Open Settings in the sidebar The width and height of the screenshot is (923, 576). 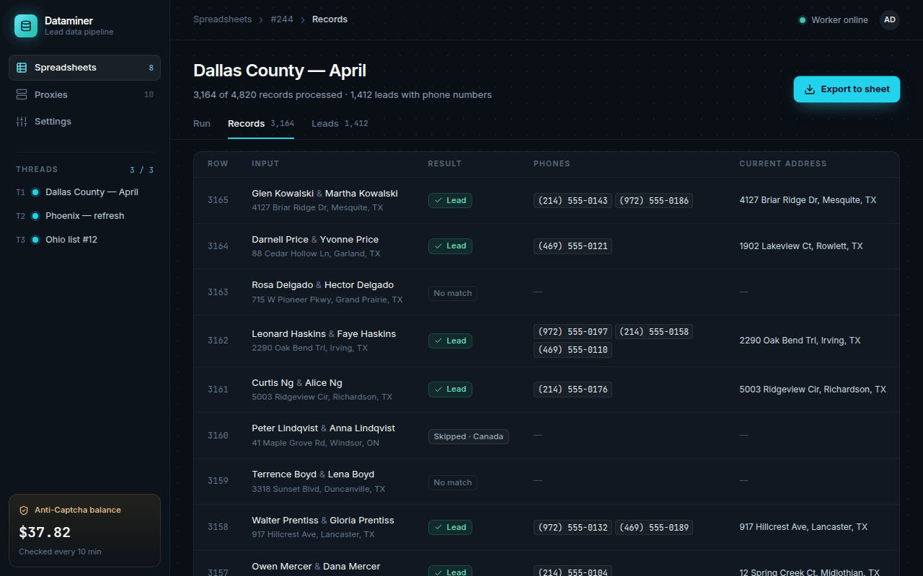coord(84,122)
